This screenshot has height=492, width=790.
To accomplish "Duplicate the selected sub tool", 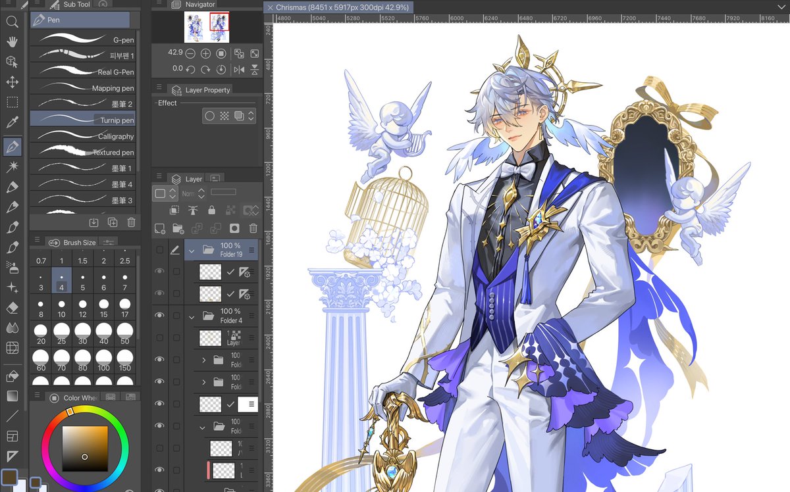I will tap(113, 222).
